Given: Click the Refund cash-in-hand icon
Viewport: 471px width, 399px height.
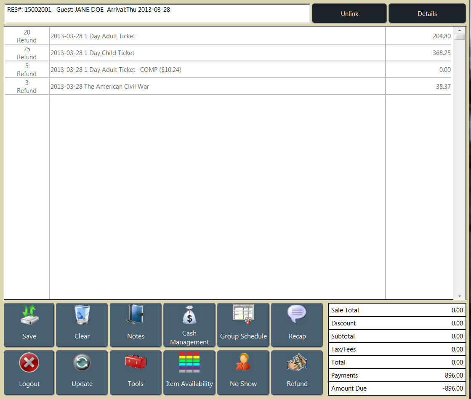Looking at the screenshot, I should click(x=297, y=362).
